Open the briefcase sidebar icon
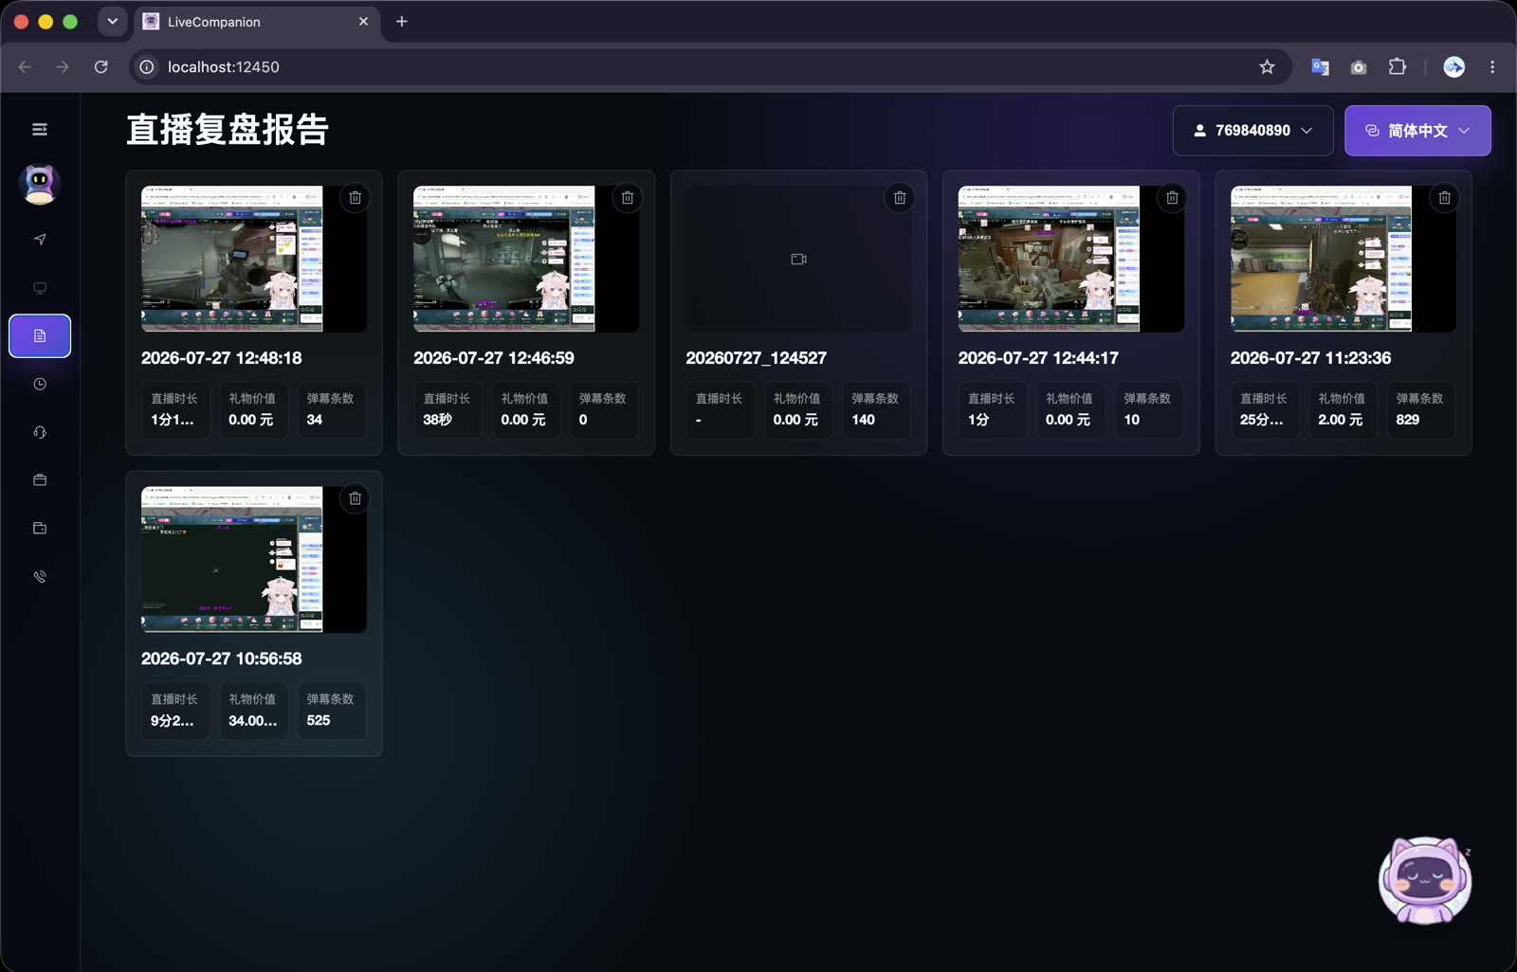The height and width of the screenshot is (972, 1517). pos(40,480)
